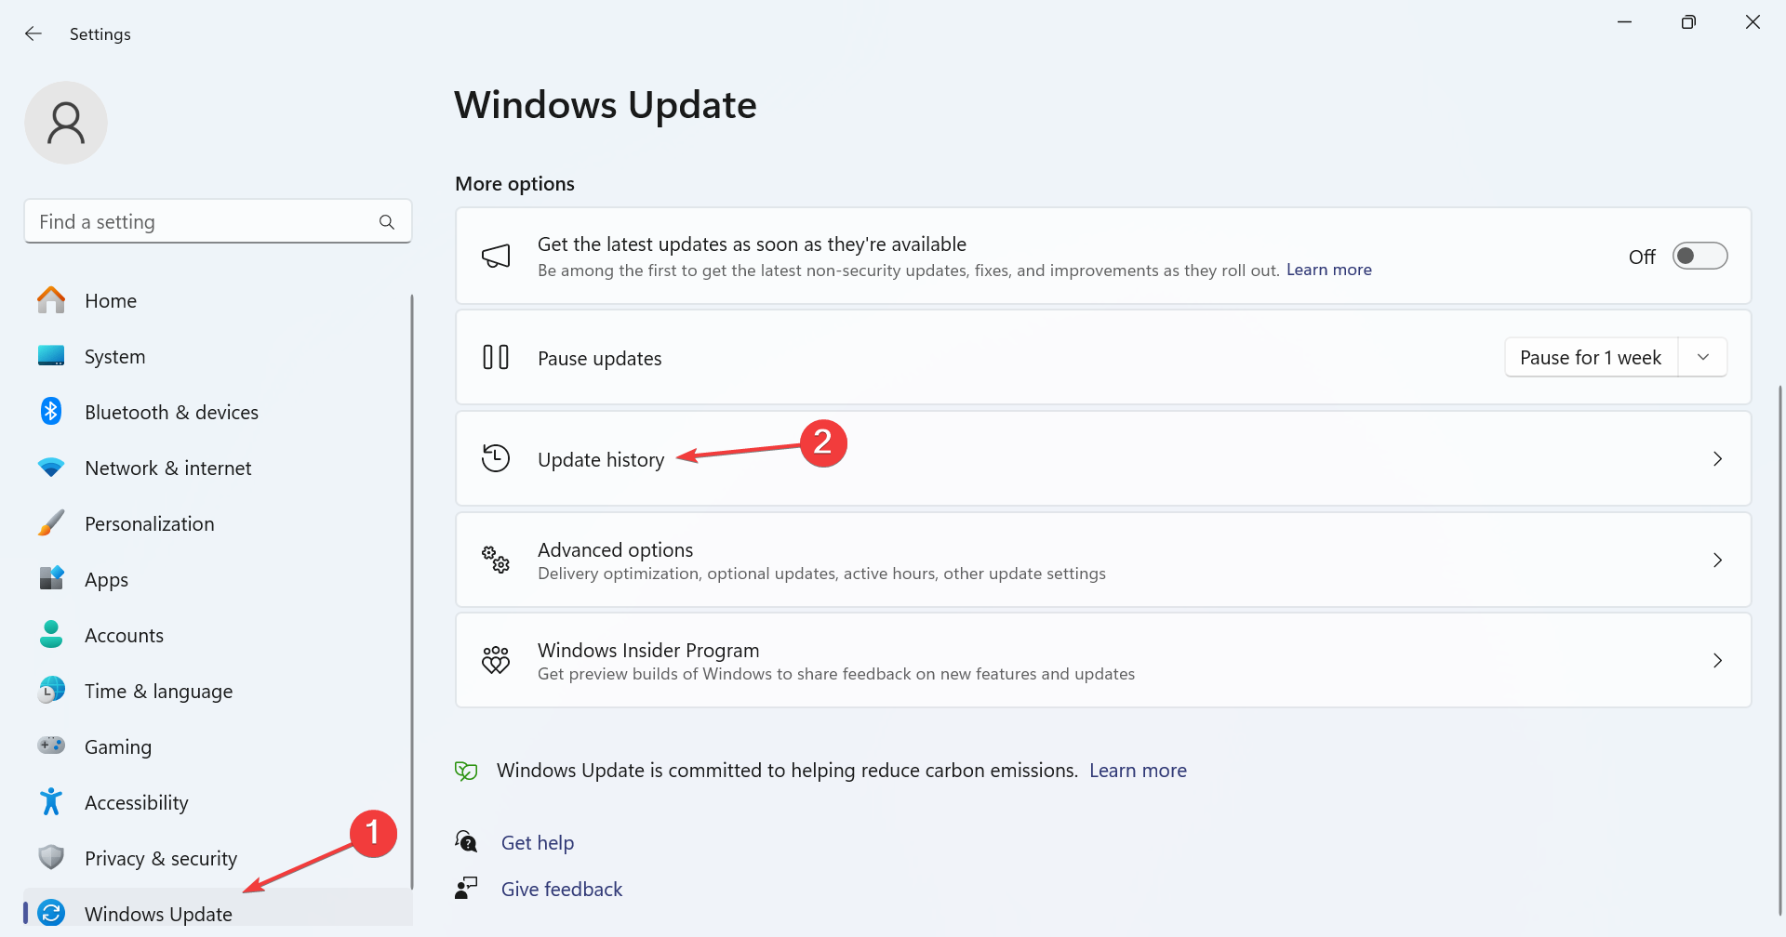Click the Pause updates label
Image resolution: width=1786 pixels, height=937 pixels.
click(600, 359)
